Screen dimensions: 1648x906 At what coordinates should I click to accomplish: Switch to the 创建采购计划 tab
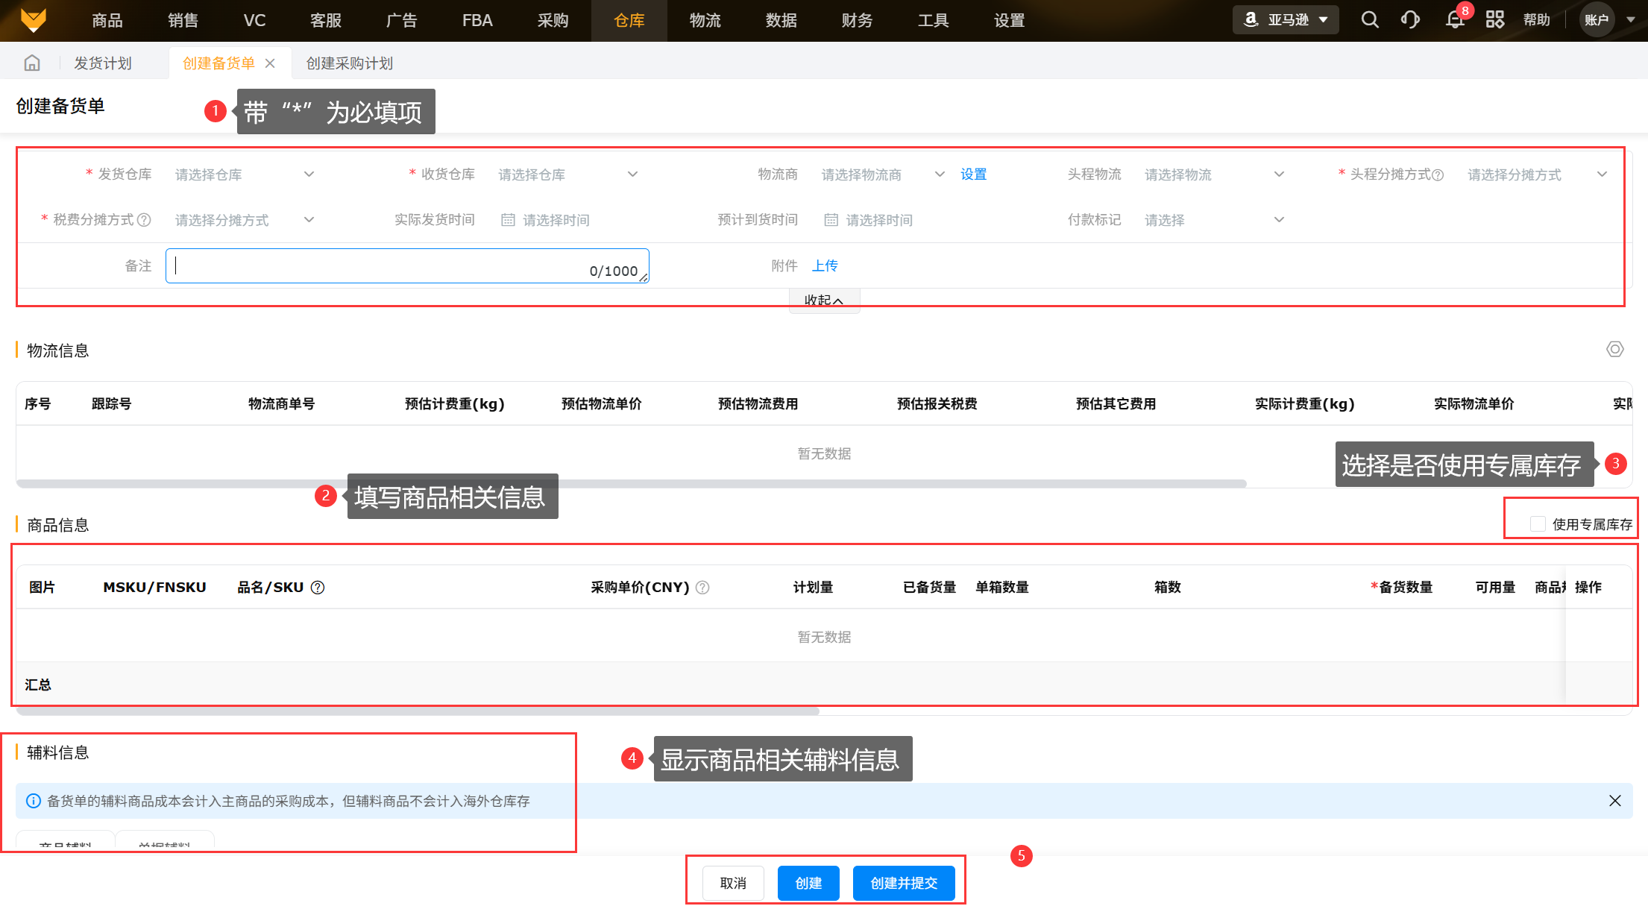click(x=349, y=63)
